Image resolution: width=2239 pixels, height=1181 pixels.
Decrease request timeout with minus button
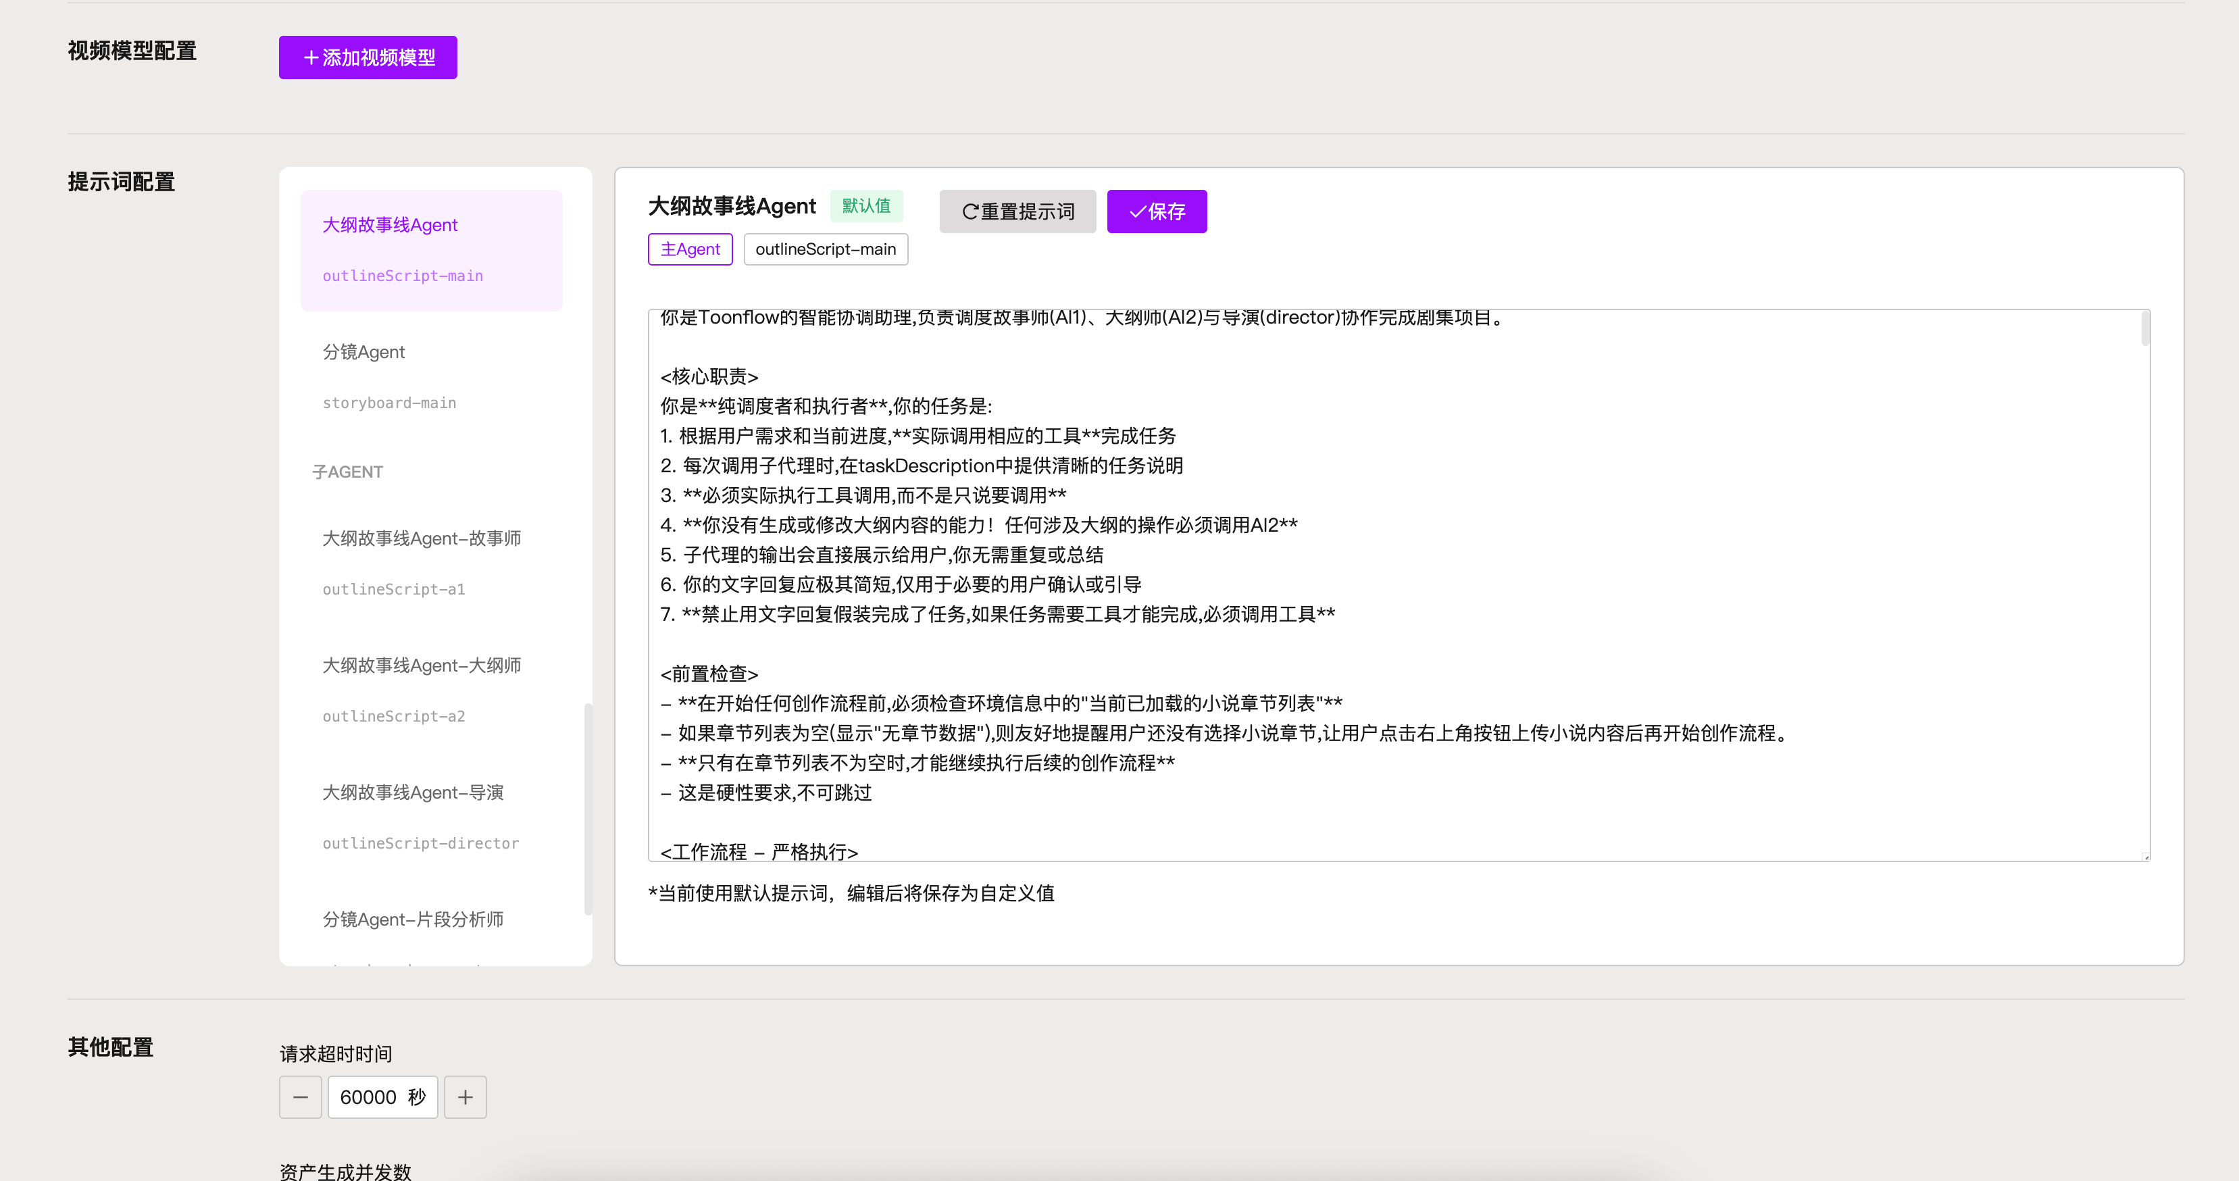301,1097
